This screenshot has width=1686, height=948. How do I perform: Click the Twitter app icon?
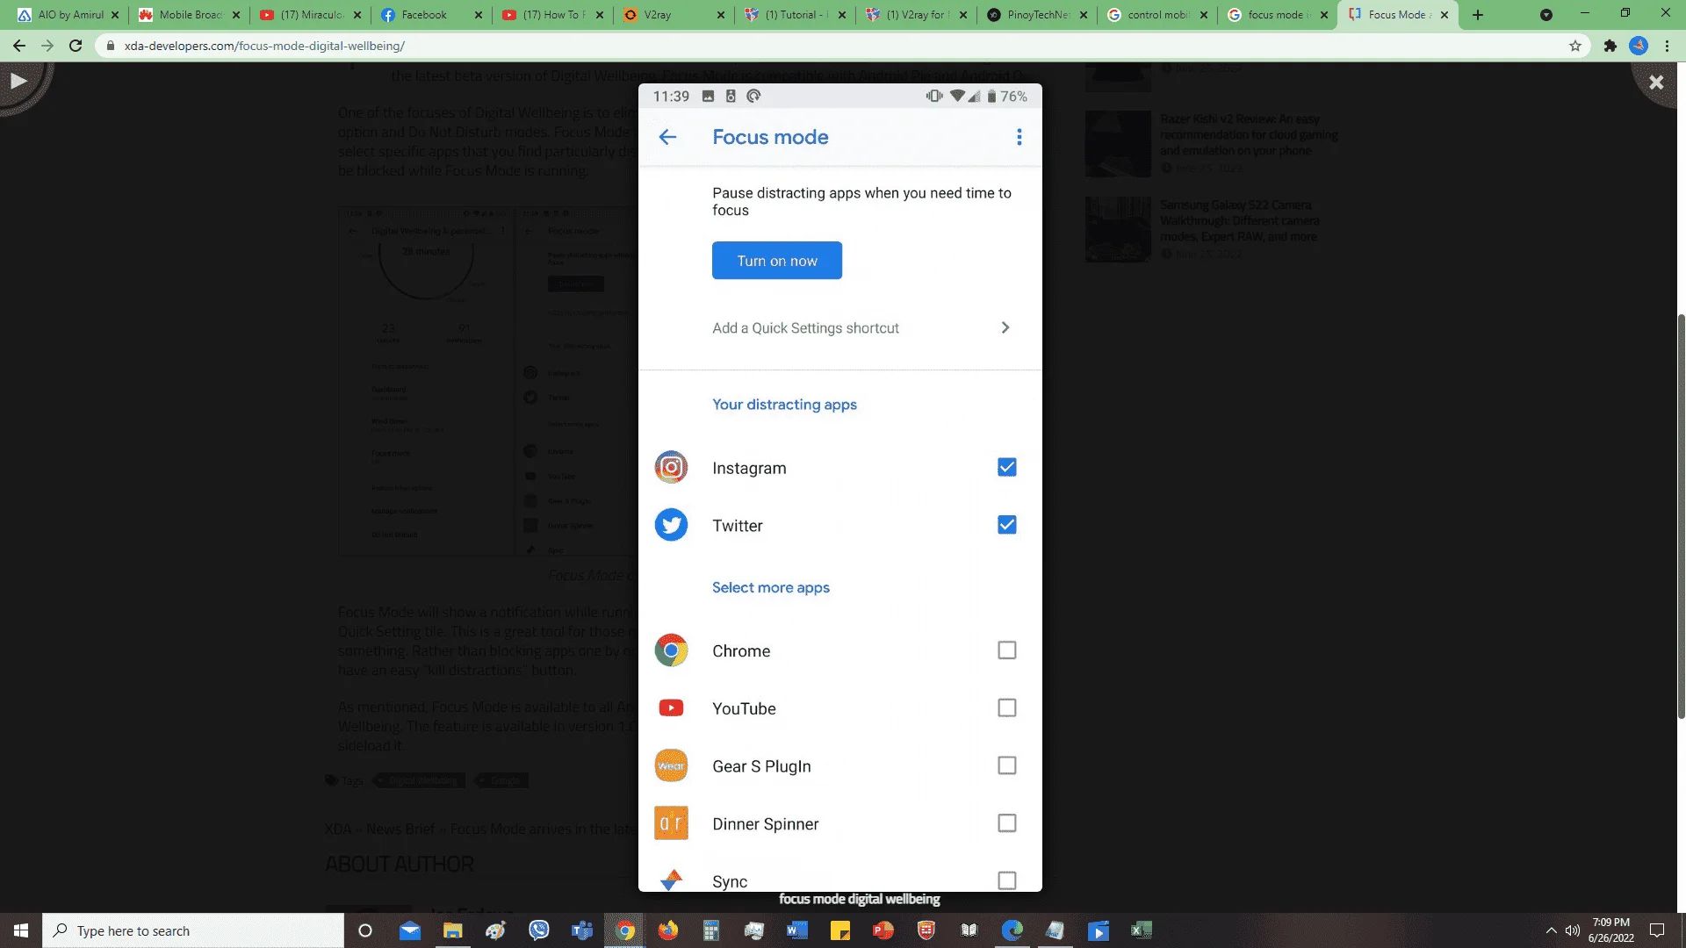pos(671,525)
